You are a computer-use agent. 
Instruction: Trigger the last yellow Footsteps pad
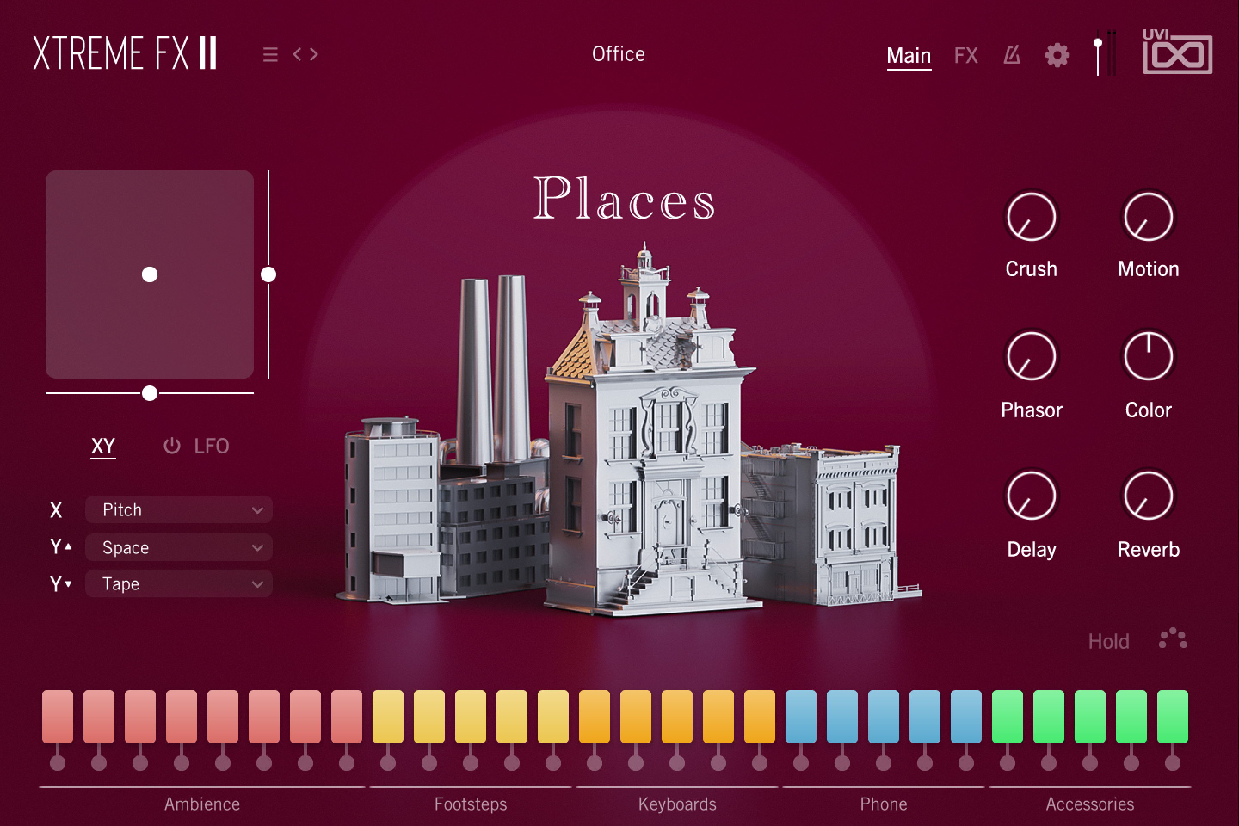click(553, 716)
